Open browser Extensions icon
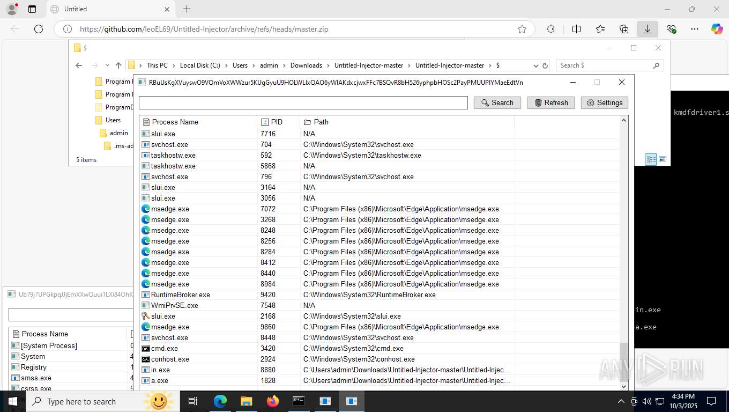 551,29
